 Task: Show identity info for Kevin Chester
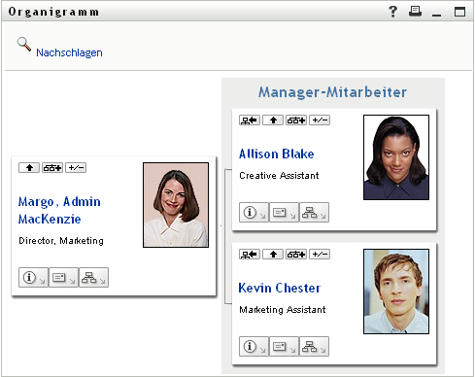[x=254, y=347]
